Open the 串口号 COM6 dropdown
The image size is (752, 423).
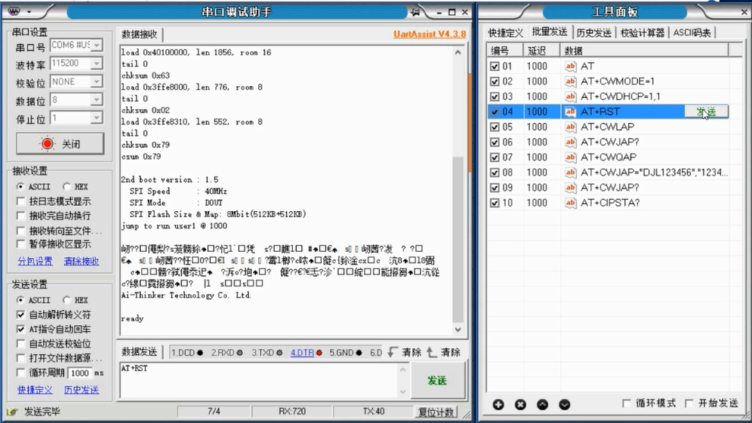(x=97, y=45)
